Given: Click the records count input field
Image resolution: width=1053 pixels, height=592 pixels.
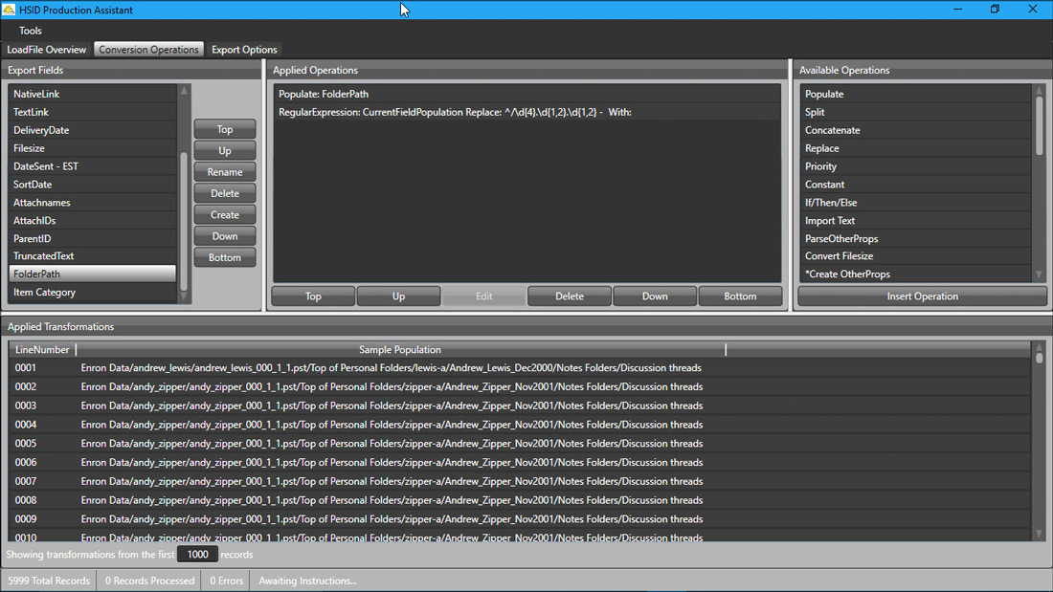Looking at the screenshot, I should tap(197, 555).
